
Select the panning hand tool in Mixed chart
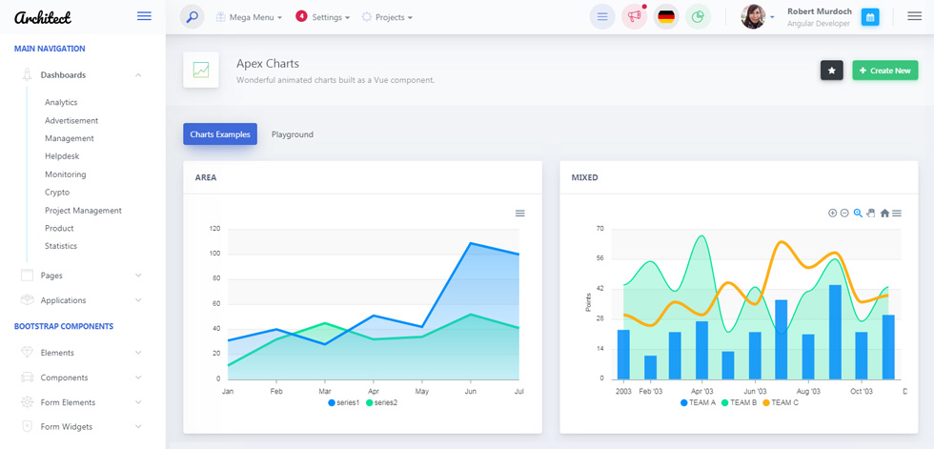click(x=870, y=214)
